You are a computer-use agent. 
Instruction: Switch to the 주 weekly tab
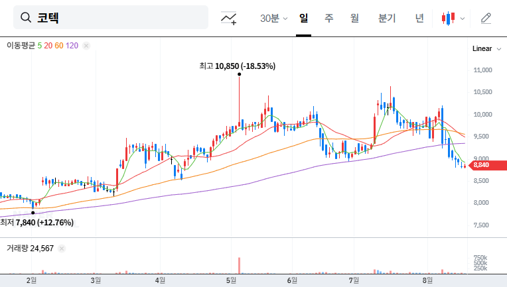click(x=328, y=18)
